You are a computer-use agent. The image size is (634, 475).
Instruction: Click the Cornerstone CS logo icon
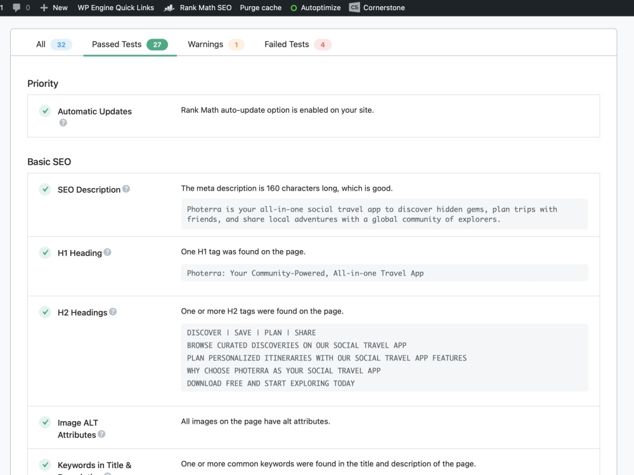click(x=354, y=7)
